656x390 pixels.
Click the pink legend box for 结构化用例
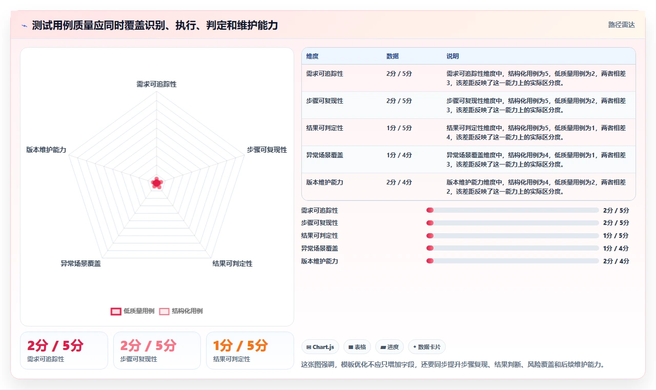pyautogui.click(x=164, y=311)
